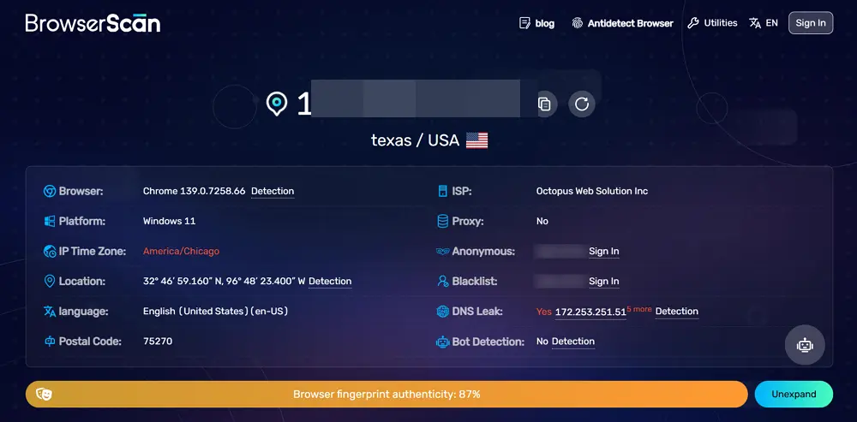Click the DNS Leak row icon

point(442,312)
